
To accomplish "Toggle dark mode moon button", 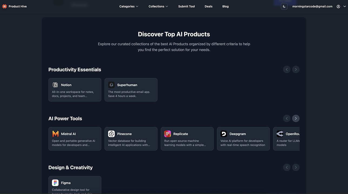I will coord(284,6).
